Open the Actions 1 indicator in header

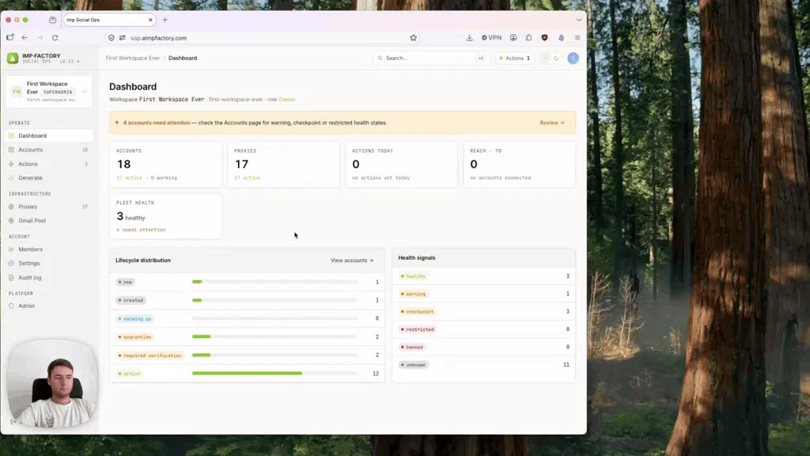[514, 58]
